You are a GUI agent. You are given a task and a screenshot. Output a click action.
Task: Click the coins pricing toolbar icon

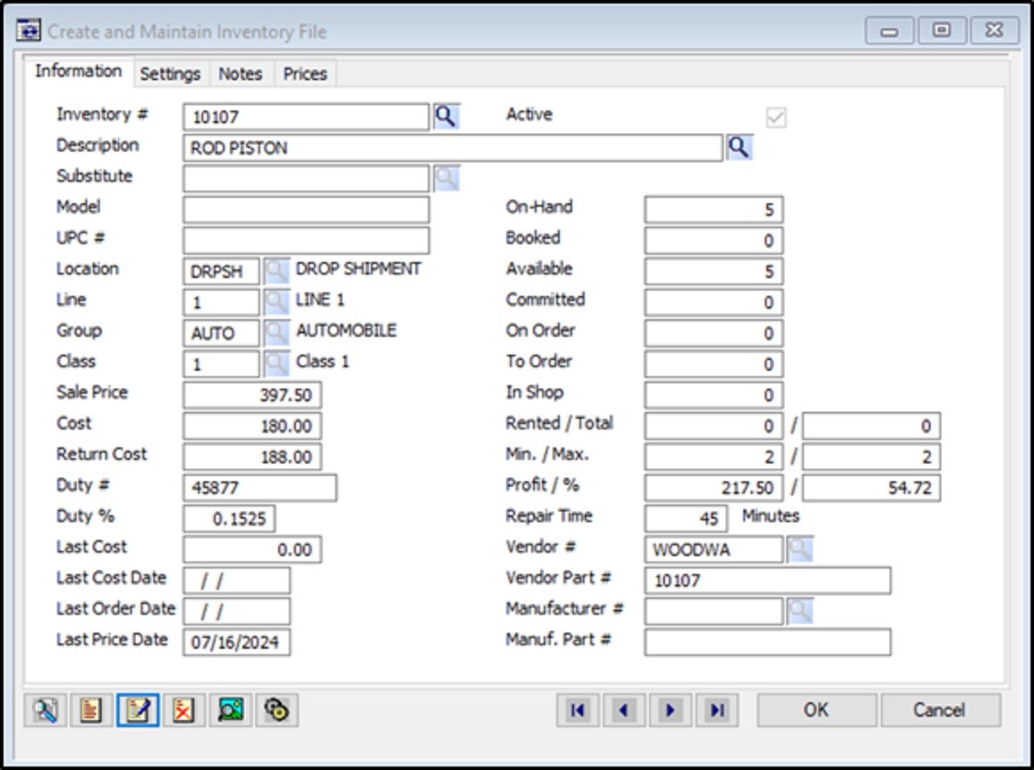coord(277,710)
